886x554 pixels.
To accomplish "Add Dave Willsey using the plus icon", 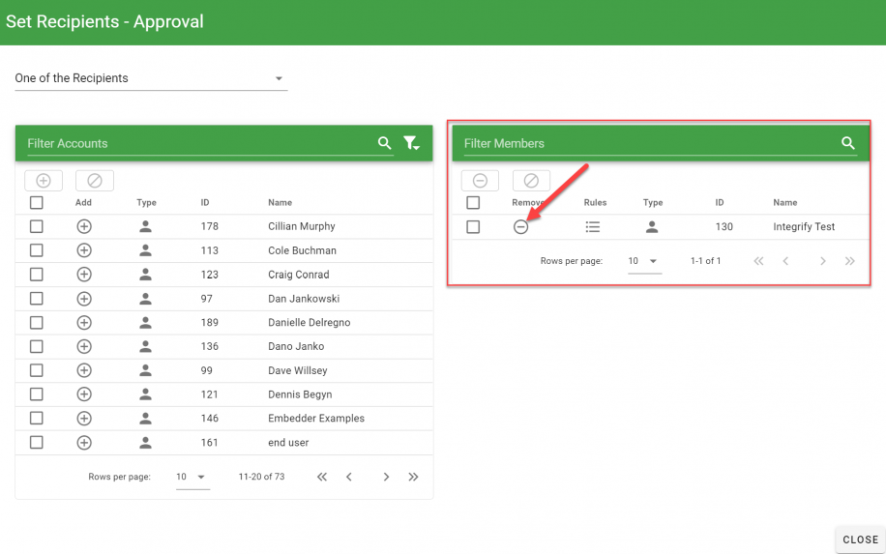I will coord(84,370).
